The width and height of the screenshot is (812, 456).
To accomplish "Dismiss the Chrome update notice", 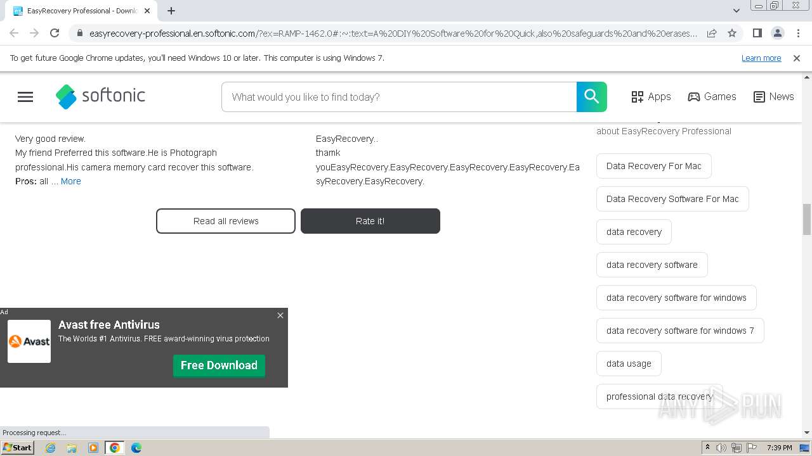I will pos(797,58).
